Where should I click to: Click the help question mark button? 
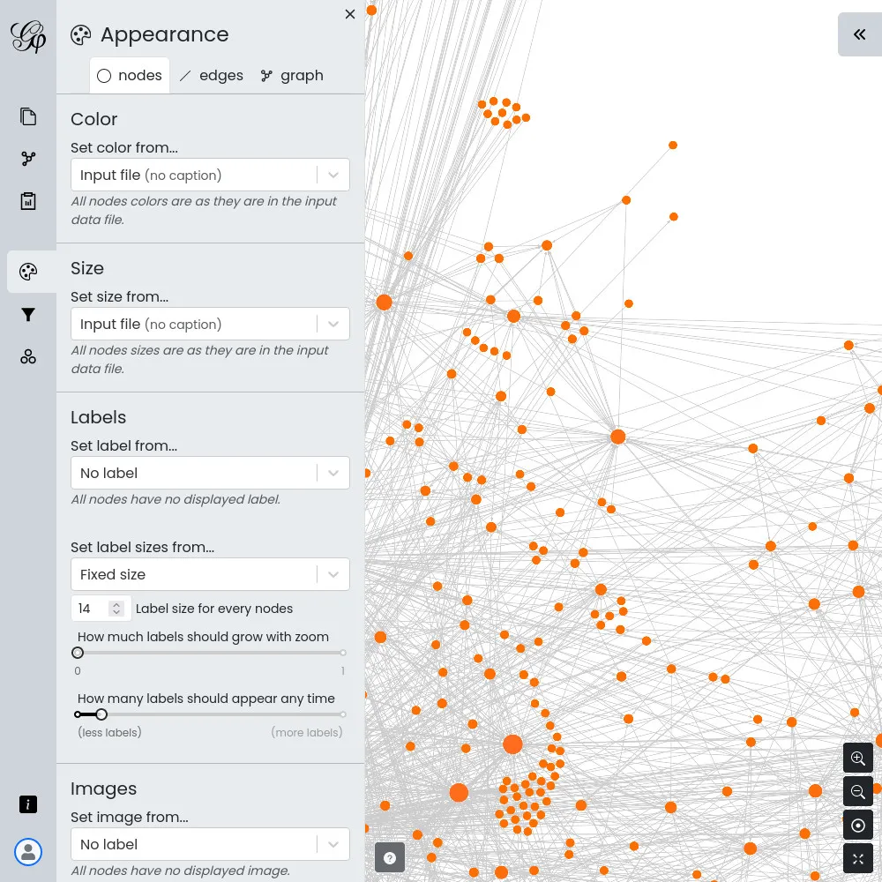tap(390, 857)
